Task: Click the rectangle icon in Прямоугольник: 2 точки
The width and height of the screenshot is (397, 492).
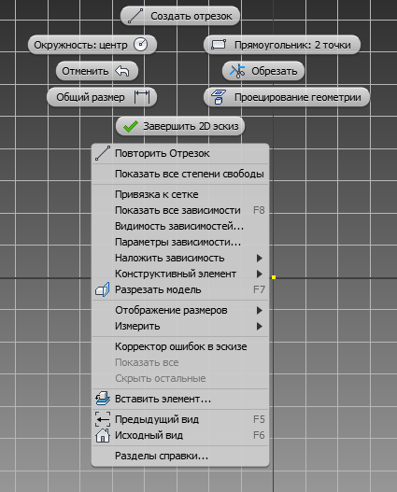Action: (x=219, y=44)
